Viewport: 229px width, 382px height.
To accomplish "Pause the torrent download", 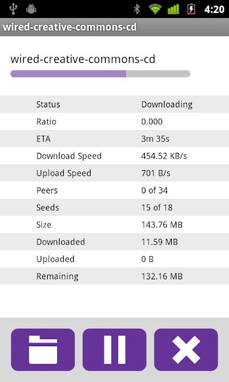I will [x=114, y=350].
